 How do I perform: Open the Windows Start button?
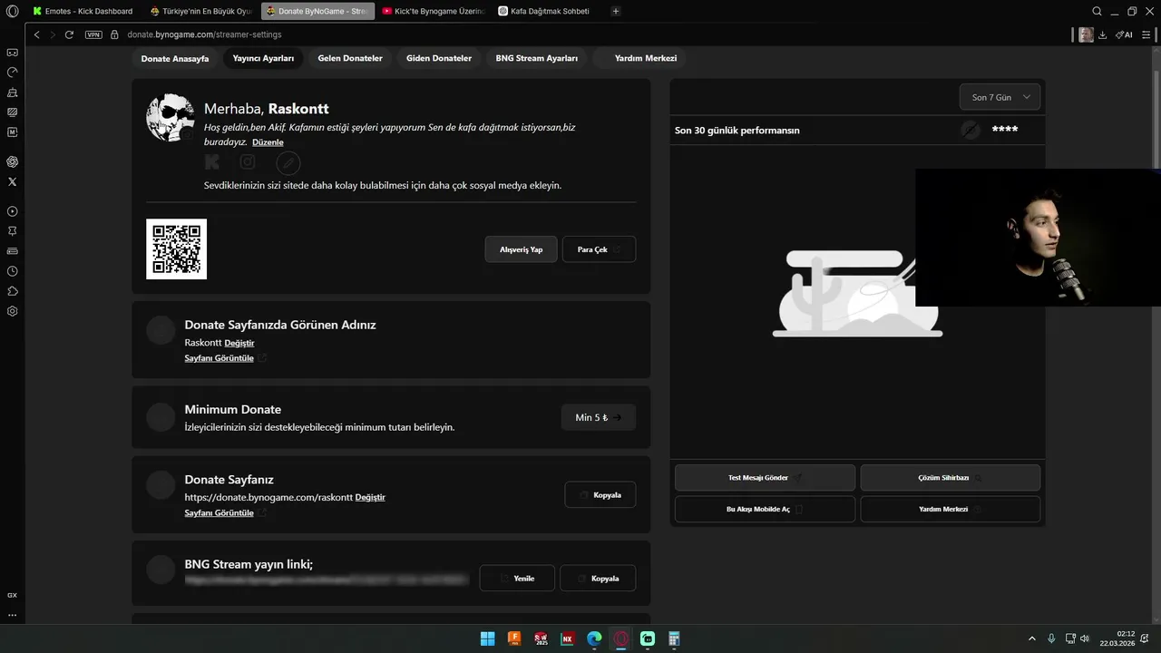pos(487,638)
